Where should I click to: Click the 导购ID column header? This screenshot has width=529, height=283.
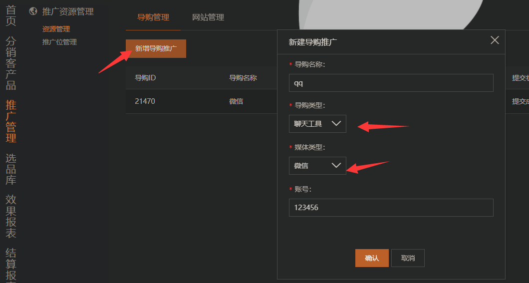(145, 78)
